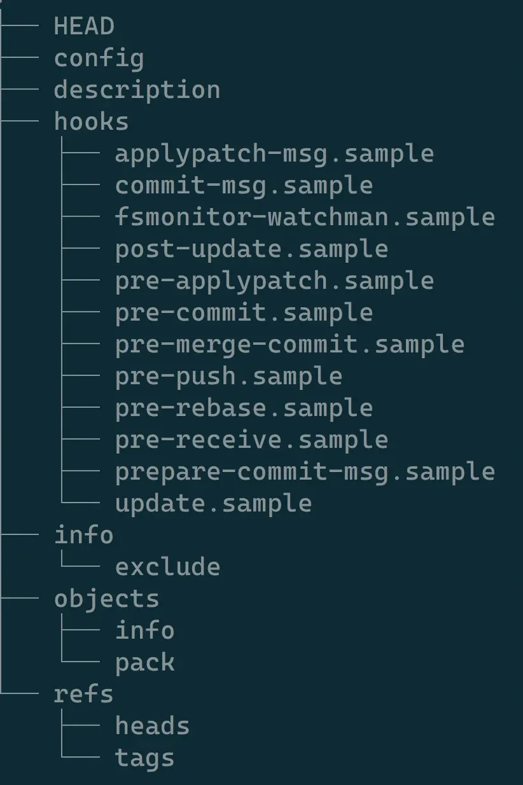Viewport: 523px width, 785px height.
Task: Select pre-push.sample in the tree
Action: tap(228, 377)
